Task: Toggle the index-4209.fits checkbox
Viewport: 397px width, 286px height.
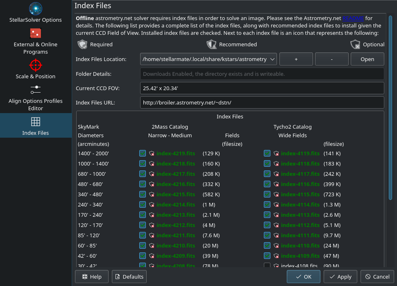Action: 143,256
